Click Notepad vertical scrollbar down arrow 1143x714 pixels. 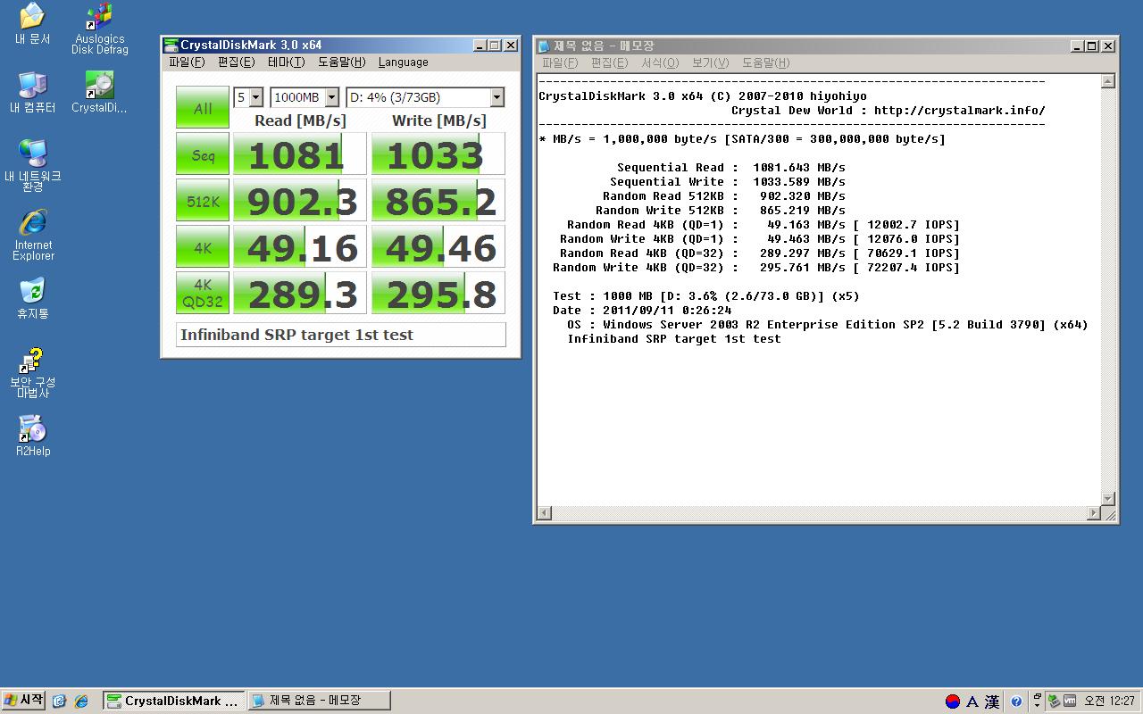(1108, 499)
